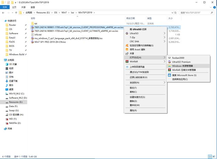Image resolution: width=217 pixels, height=159 pixels.
Task: Open the Windows Build pinned folder
Action: click(17, 54)
